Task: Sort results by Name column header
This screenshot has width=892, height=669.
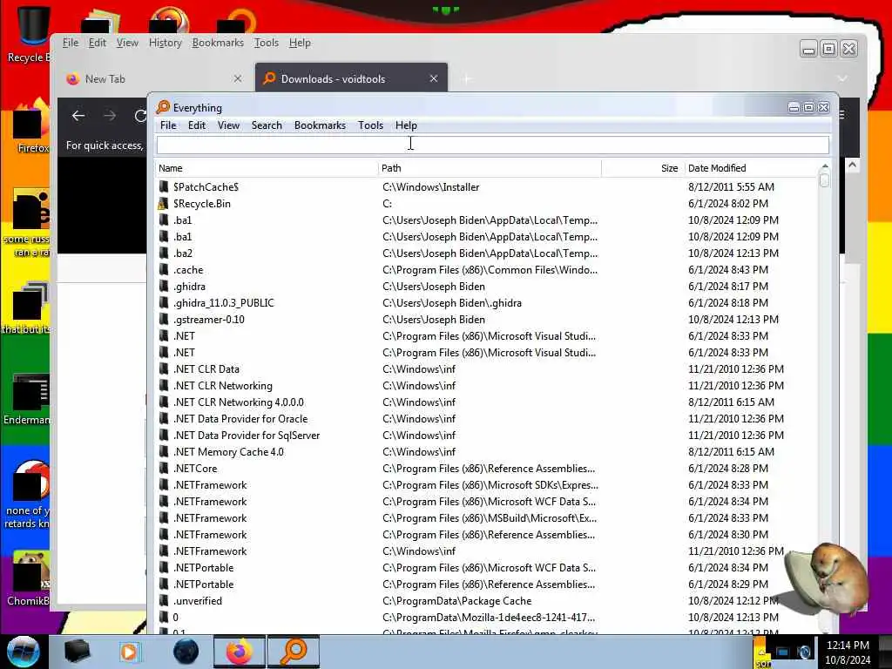Action: [267, 168]
